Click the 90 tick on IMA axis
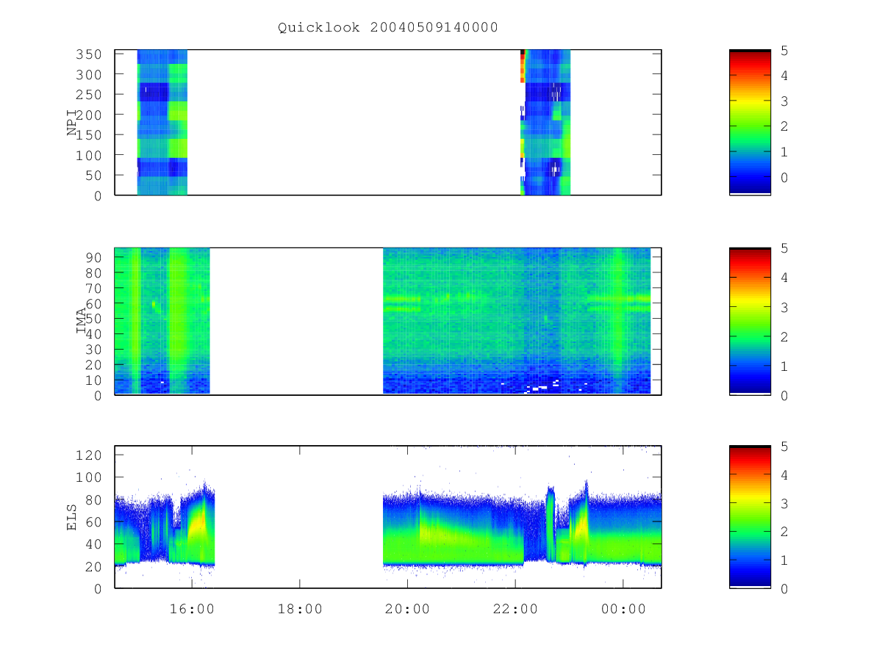 tap(93, 257)
